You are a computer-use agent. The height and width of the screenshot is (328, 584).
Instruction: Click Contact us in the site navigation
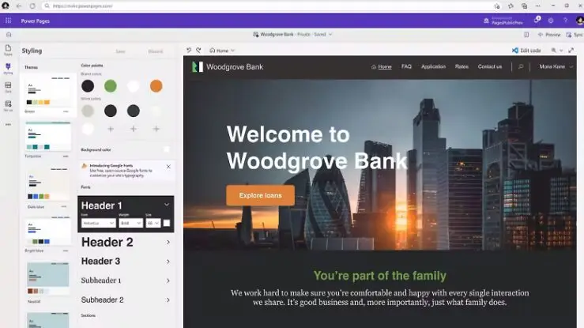tap(490, 66)
